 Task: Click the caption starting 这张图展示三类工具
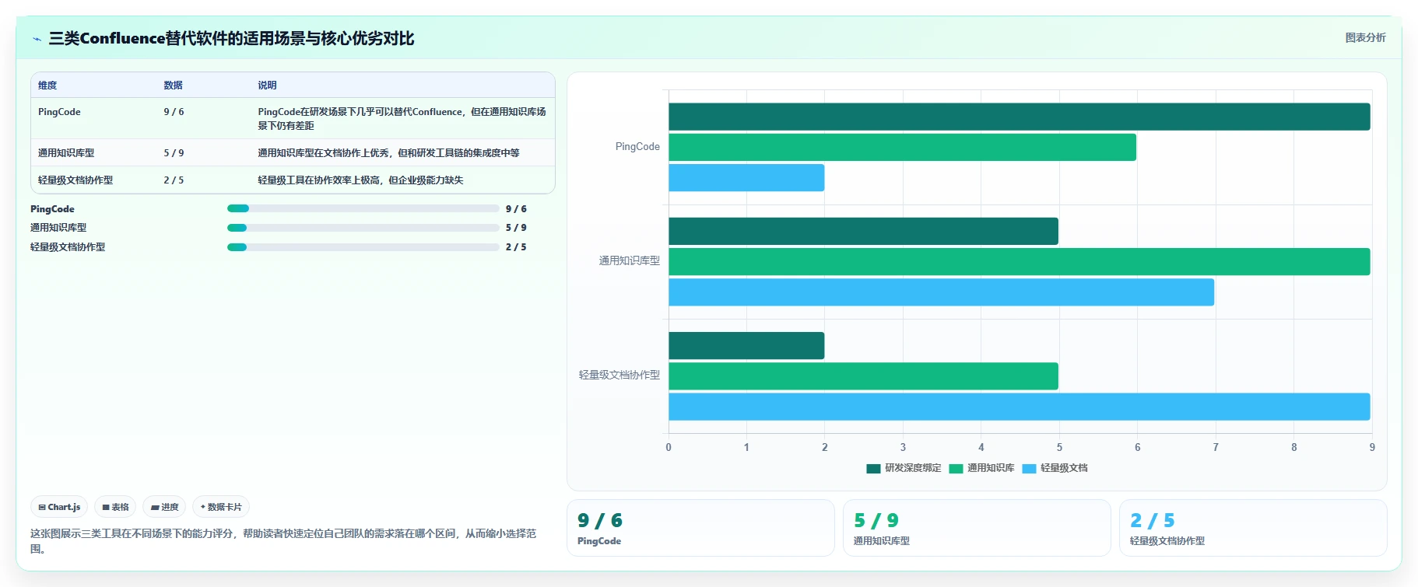(x=283, y=541)
